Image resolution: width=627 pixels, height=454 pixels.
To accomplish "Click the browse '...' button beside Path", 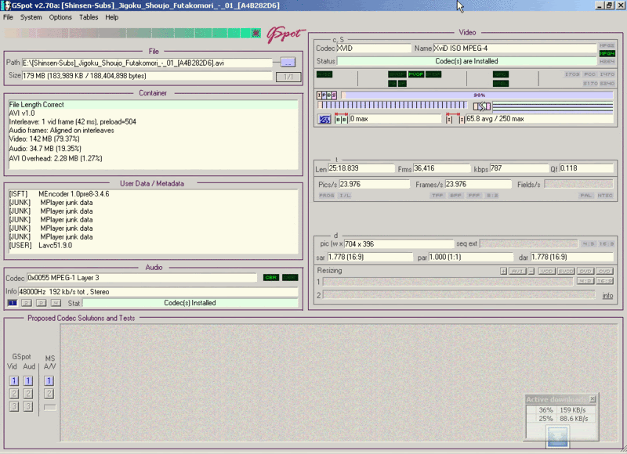I will (x=288, y=63).
